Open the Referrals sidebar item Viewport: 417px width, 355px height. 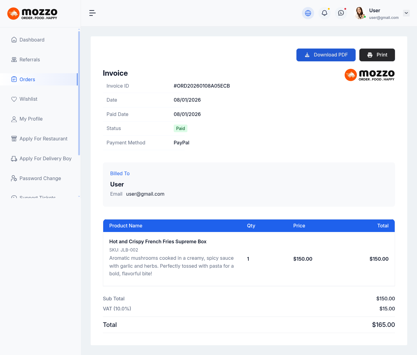click(30, 60)
